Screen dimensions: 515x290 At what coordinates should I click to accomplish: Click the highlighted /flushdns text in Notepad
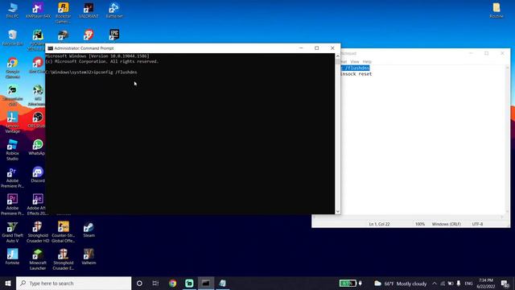356,68
